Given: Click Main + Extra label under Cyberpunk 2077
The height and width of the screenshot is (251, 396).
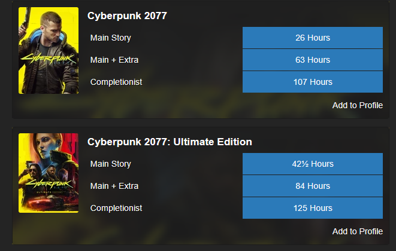Looking at the screenshot, I should 114,60.
